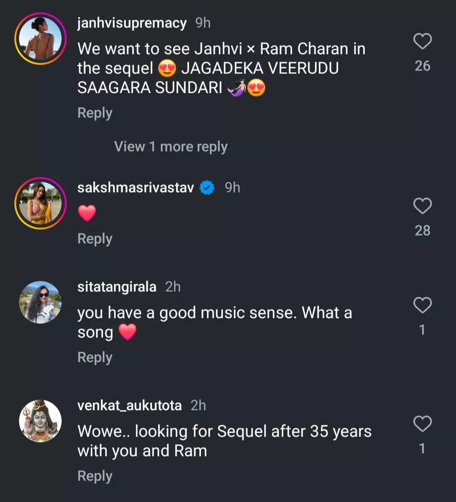
Task: Tap venkat_aukutota's profile avatar
Action: point(41,421)
